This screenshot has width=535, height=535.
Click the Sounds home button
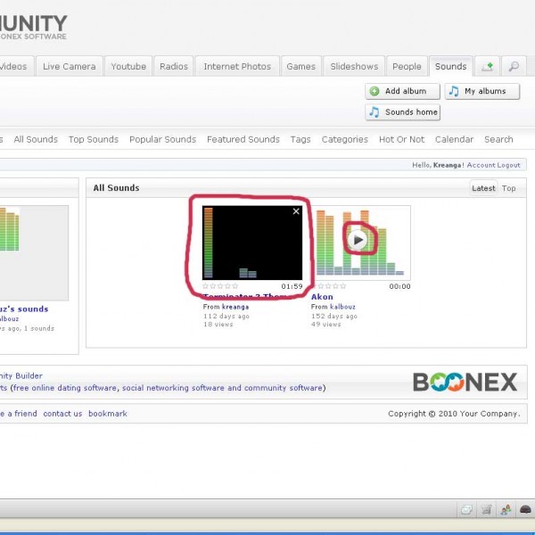403,112
